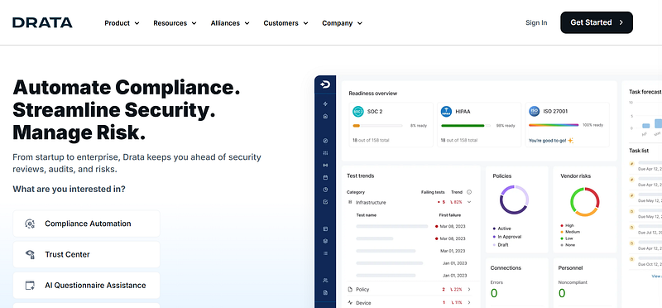
Task: Click the '8% ready' SOC 2 label
Action: coord(419,126)
